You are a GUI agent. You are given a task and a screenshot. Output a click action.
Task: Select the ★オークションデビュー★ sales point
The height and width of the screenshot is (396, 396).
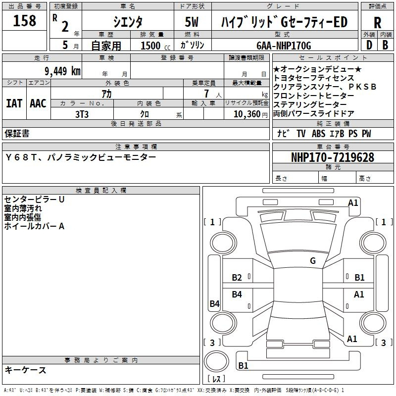[x=317, y=69]
